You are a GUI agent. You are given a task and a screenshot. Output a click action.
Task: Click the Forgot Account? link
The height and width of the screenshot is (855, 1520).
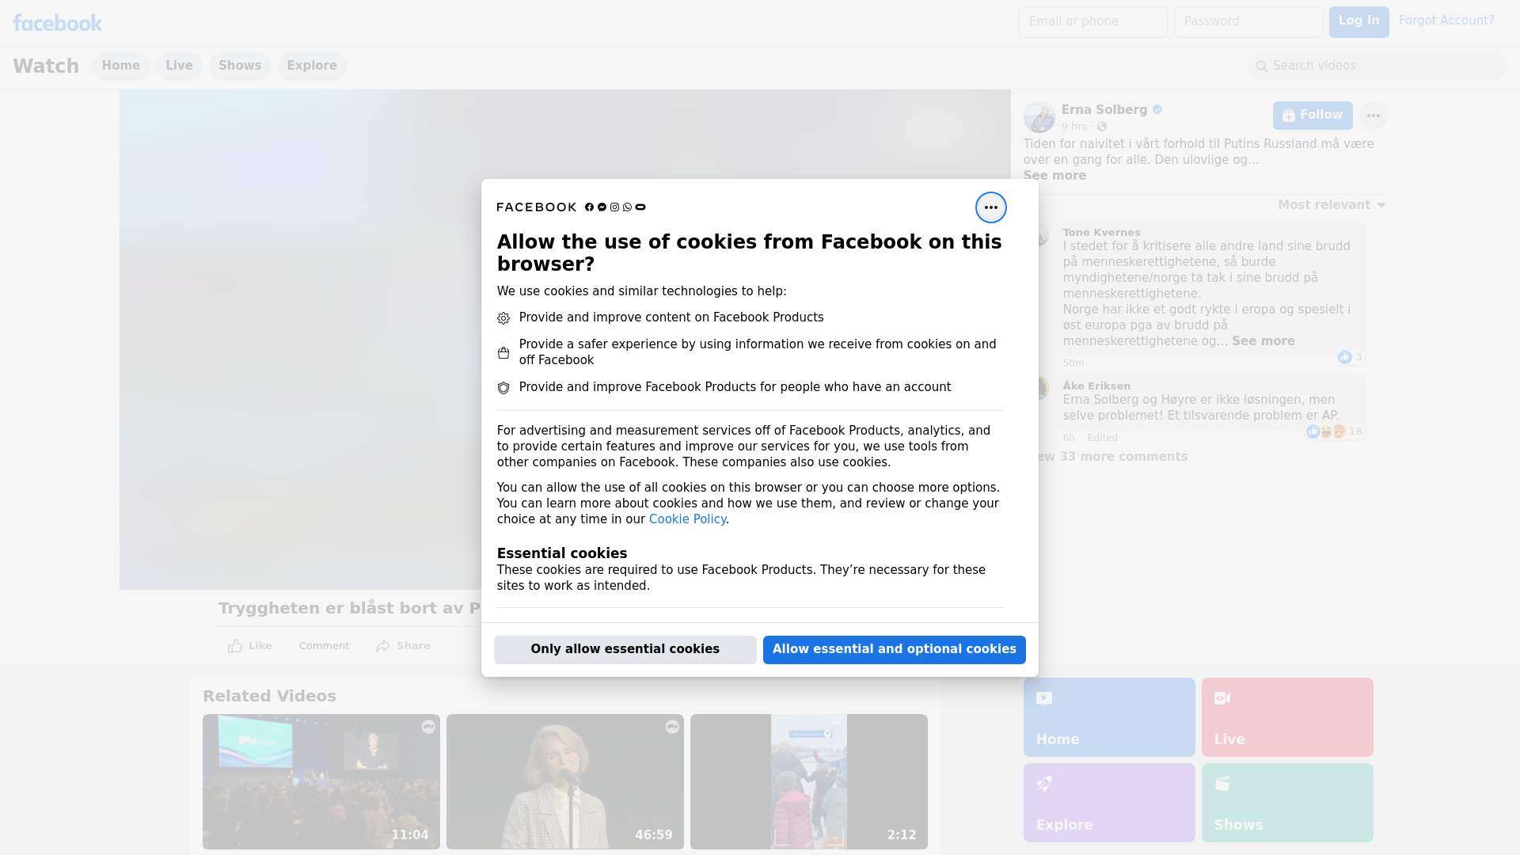(1446, 21)
